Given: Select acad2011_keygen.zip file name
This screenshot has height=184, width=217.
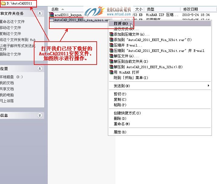Looking at the screenshot, I should tap(71, 15).
